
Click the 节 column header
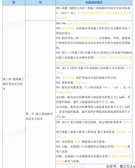tap(40, 2)
